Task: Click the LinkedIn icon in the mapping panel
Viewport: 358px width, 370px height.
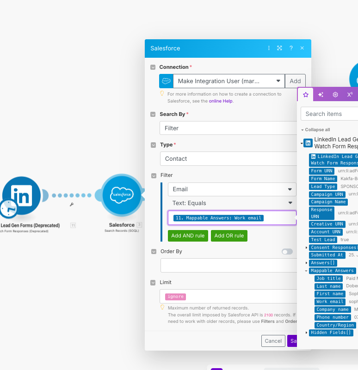Action: coord(308,143)
